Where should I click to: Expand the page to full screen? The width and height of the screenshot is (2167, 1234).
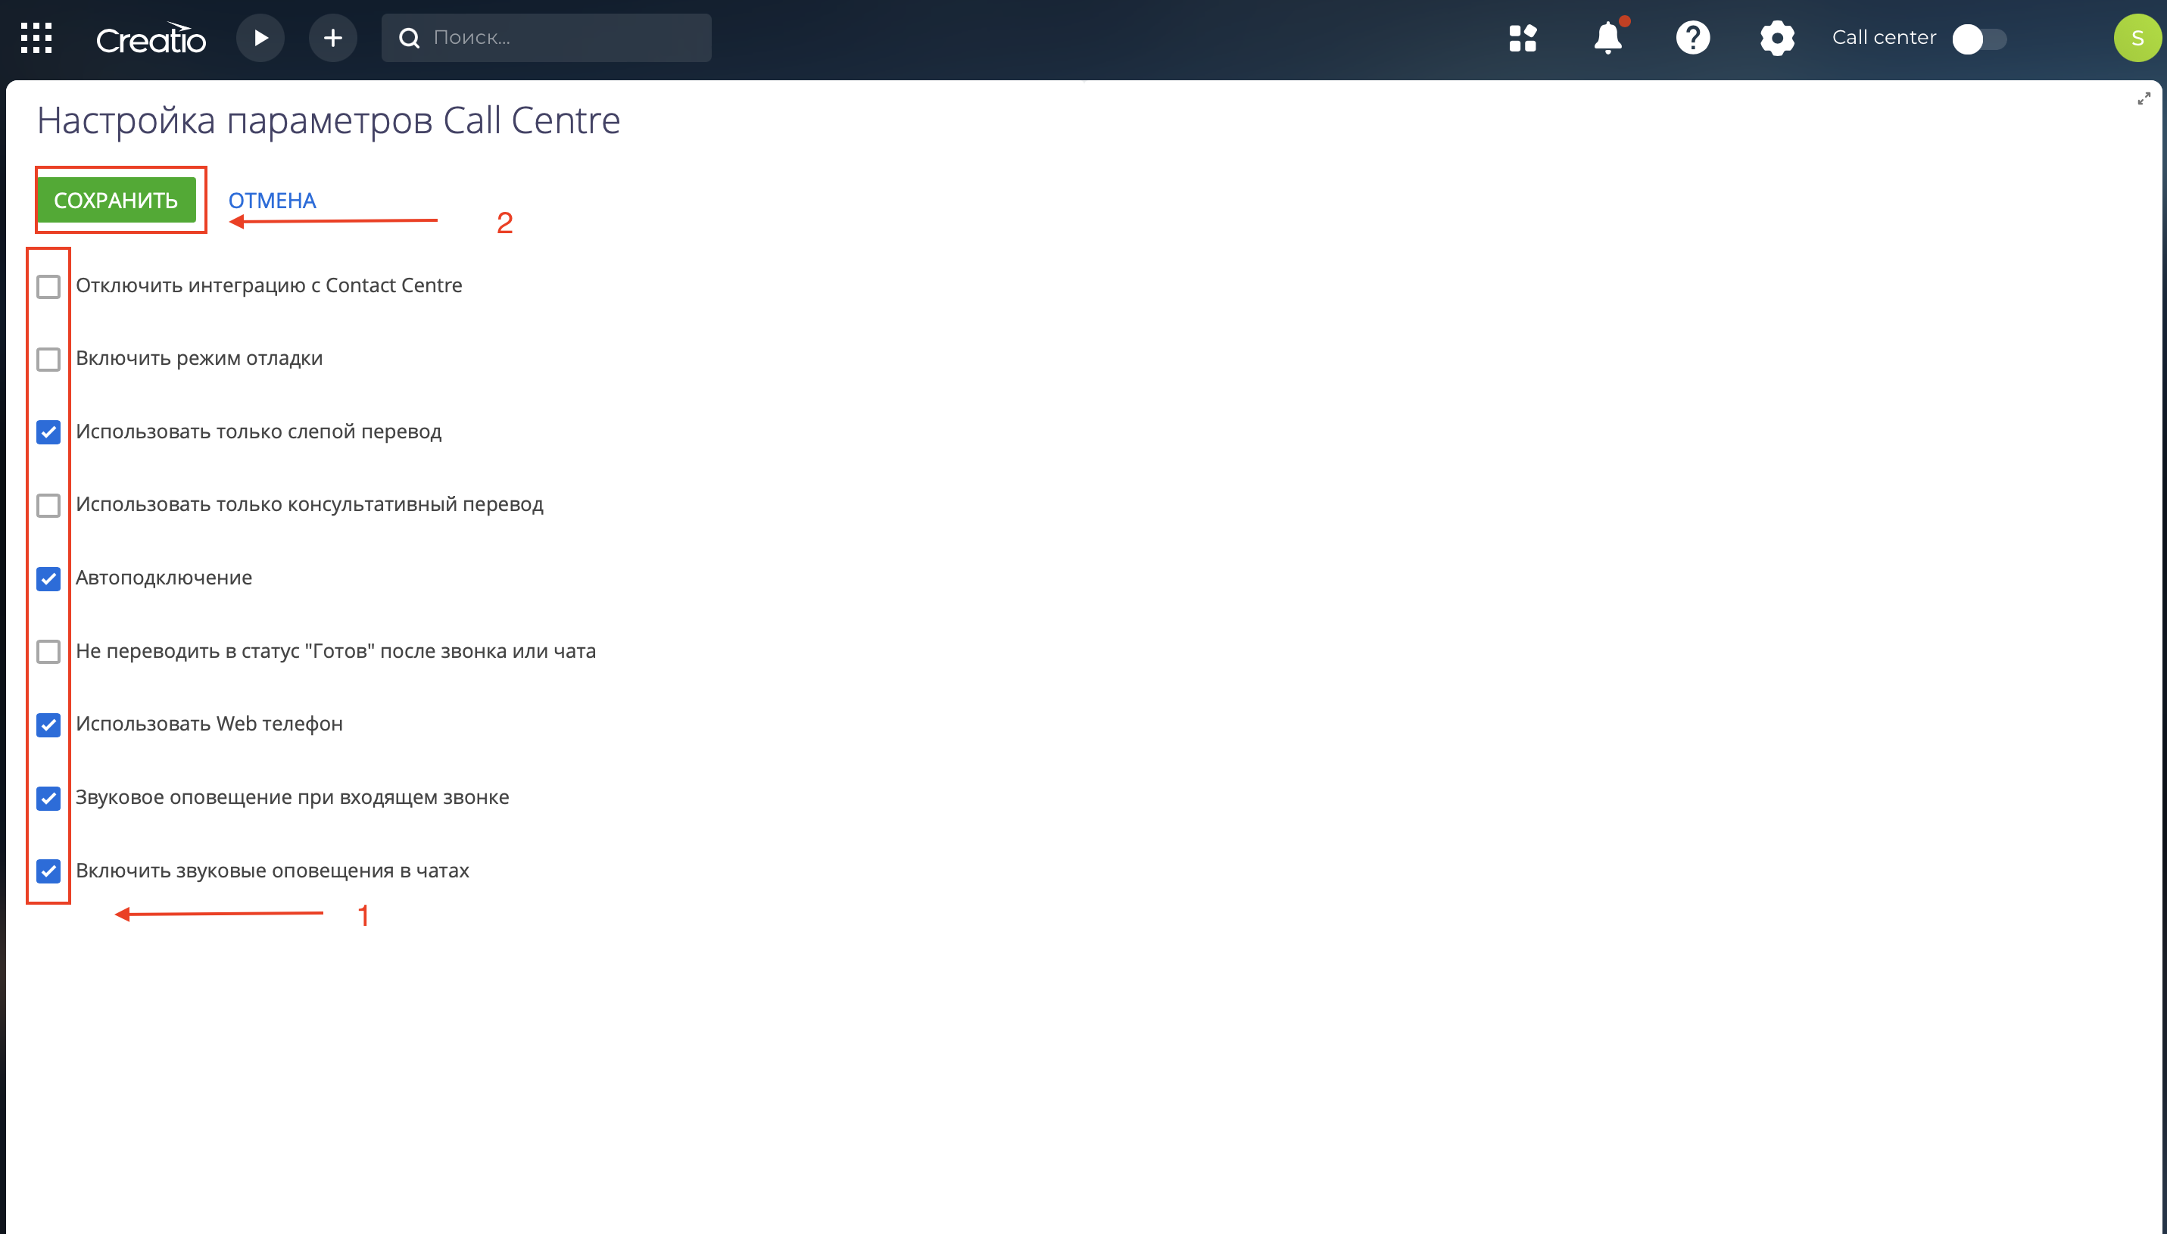coord(2144,99)
